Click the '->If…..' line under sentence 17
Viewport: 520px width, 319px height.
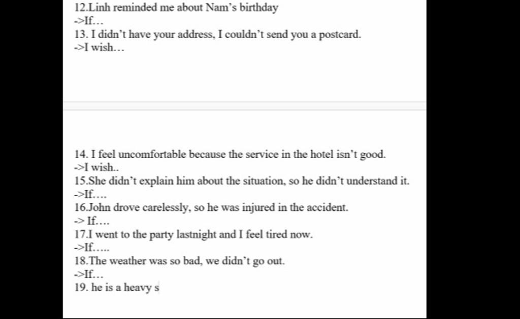[x=91, y=247]
